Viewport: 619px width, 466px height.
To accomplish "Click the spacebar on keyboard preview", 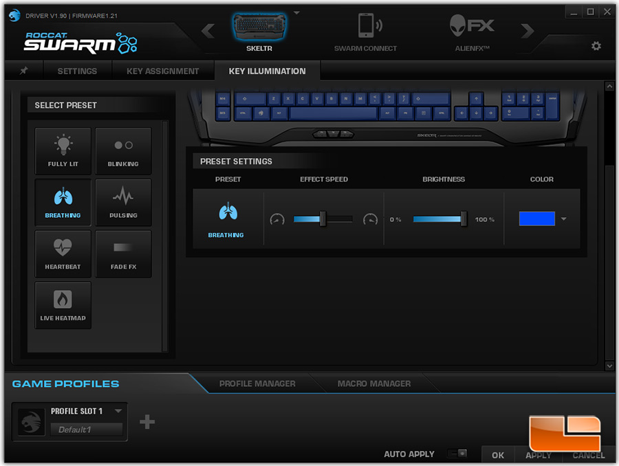I will tap(334, 113).
